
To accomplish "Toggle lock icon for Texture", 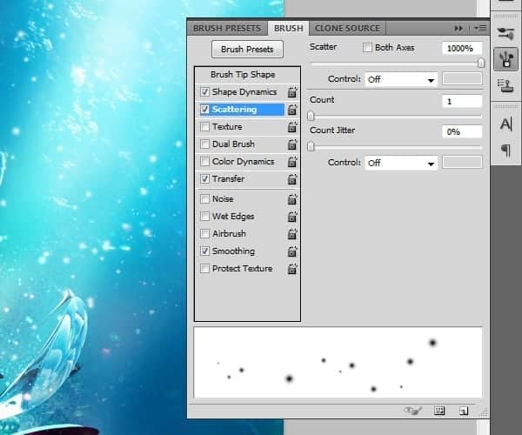I will click(292, 127).
